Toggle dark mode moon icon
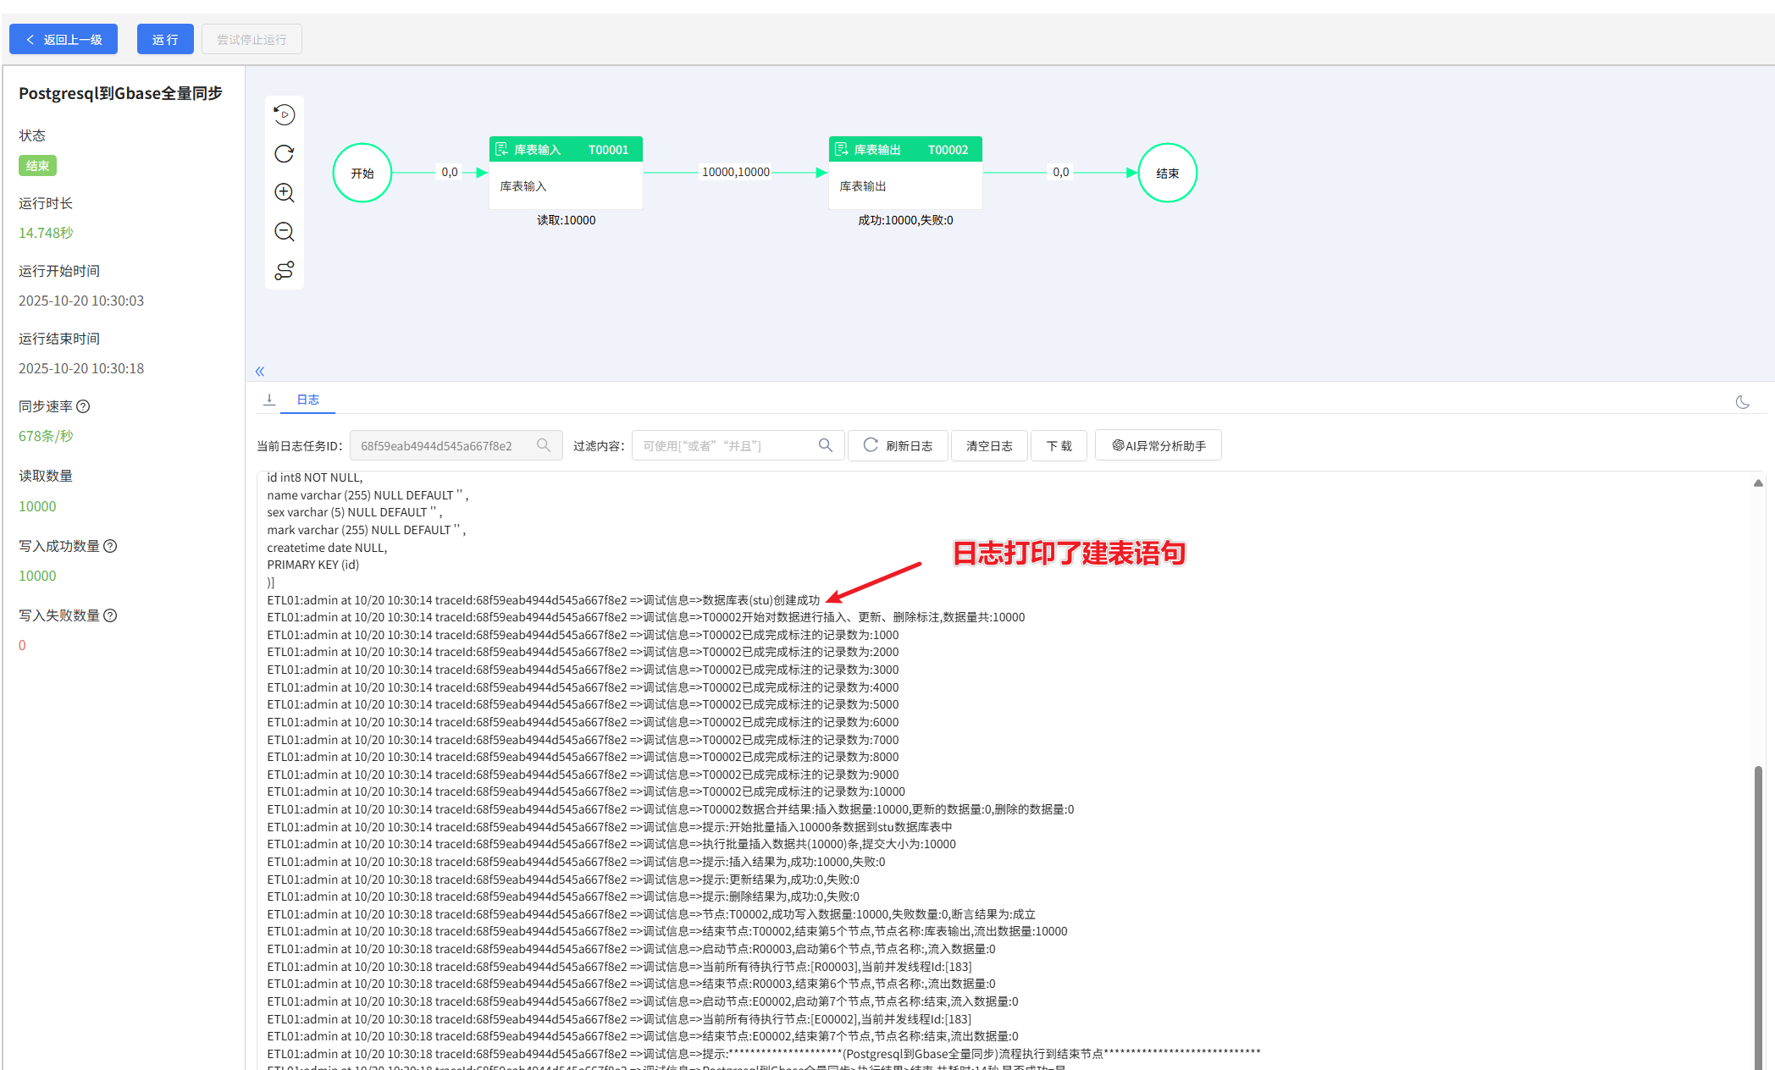The width and height of the screenshot is (1775, 1070). pyautogui.click(x=1742, y=402)
